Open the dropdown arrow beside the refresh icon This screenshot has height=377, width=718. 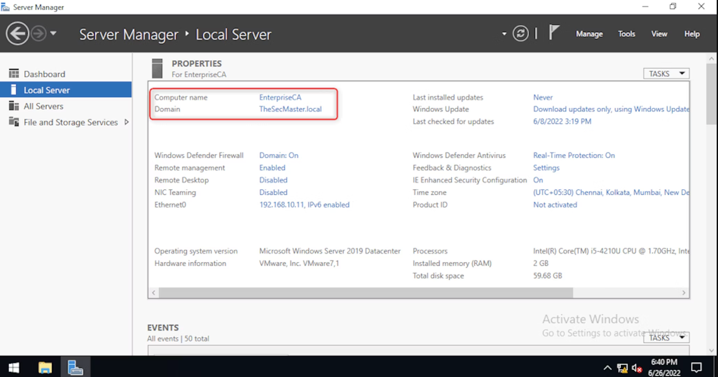coord(504,34)
